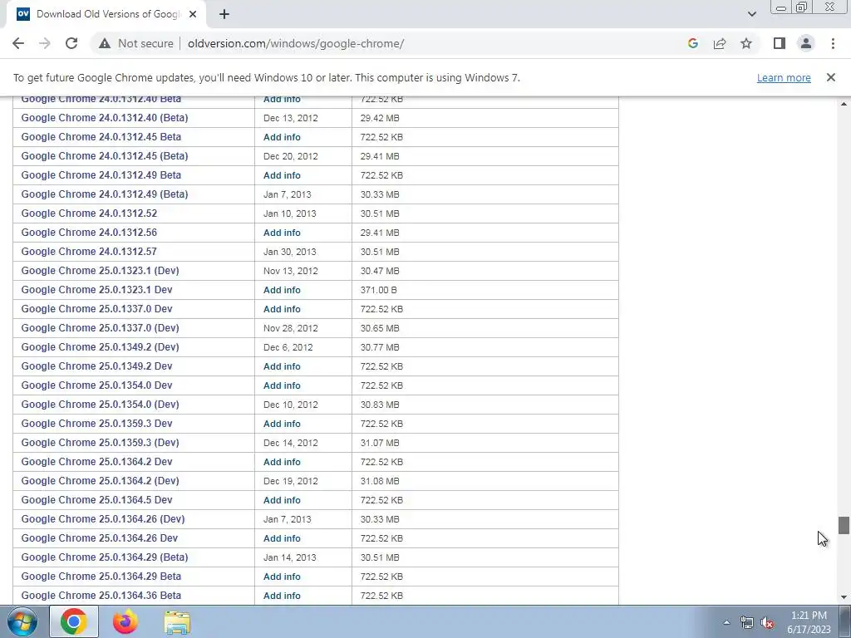Open the Windows Start button
Viewport: 851px width, 638px height.
(x=22, y=621)
